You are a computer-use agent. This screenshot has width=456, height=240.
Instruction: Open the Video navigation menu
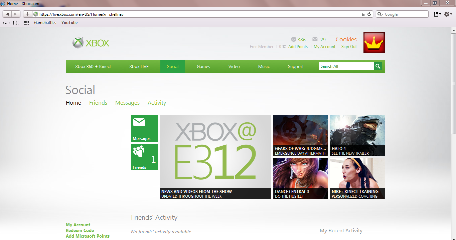[234, 66]
